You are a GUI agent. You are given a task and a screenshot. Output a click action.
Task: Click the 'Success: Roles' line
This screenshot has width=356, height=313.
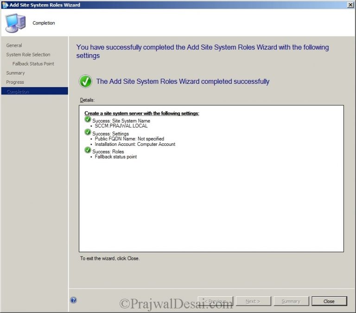108,151
